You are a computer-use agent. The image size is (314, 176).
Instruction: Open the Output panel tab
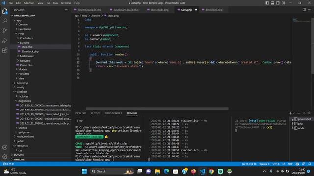tap(95, 113)
